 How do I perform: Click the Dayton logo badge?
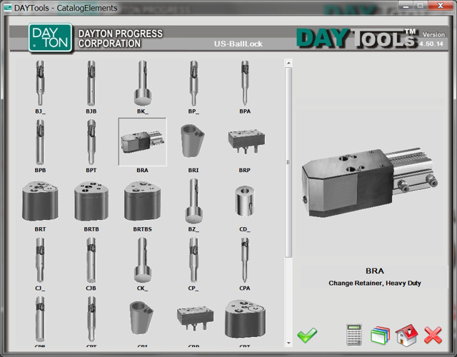click(50, 39)
